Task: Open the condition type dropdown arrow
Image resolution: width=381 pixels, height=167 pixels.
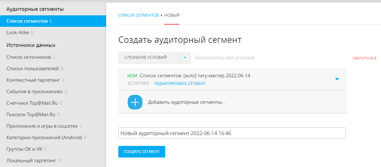Action: point(185,58)
